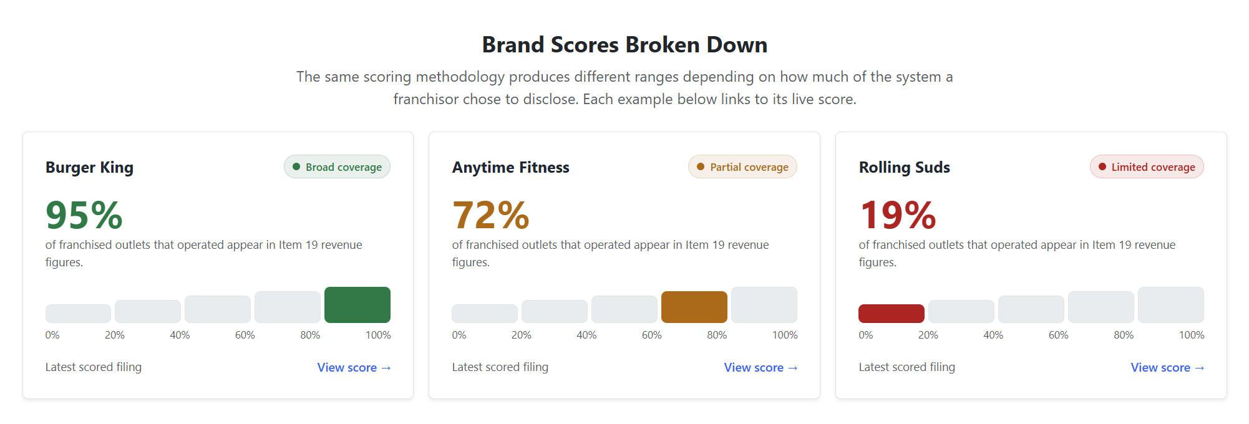1249x424 pixels.
Task: Click the red dot in Limited coverage badge
Action: click(x=1102, y=167)
